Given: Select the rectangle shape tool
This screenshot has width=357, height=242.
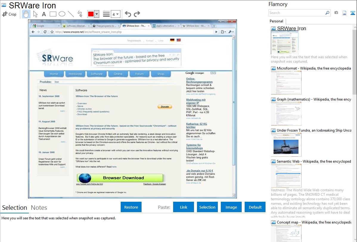Looking at the screenshot, I should (x=53, y=14).
